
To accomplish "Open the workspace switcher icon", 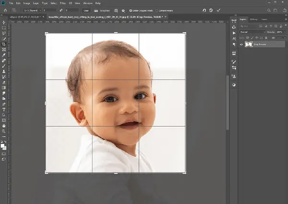I will pyautogui.click(x=276, y=11).
